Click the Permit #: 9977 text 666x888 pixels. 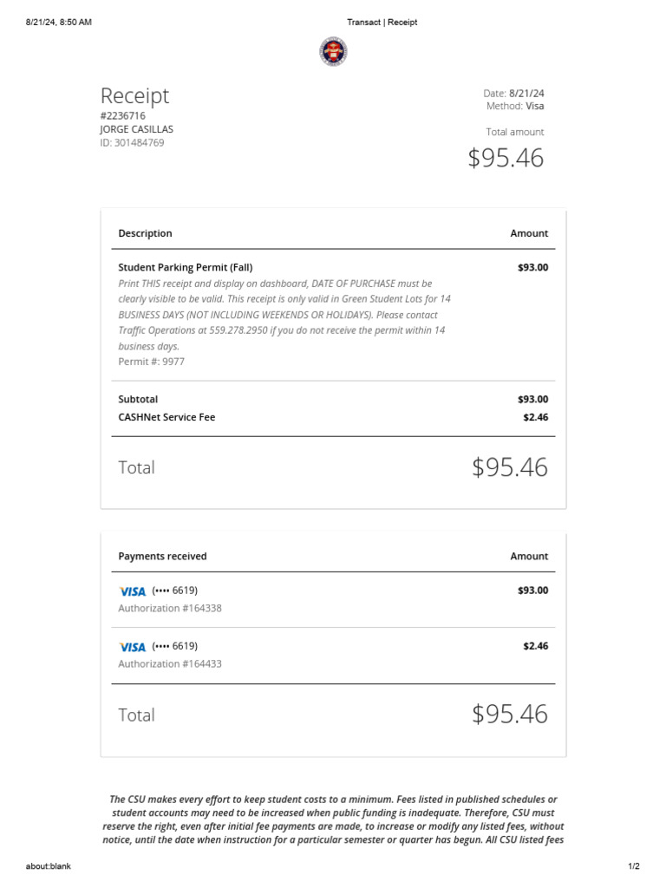(152, 362)
